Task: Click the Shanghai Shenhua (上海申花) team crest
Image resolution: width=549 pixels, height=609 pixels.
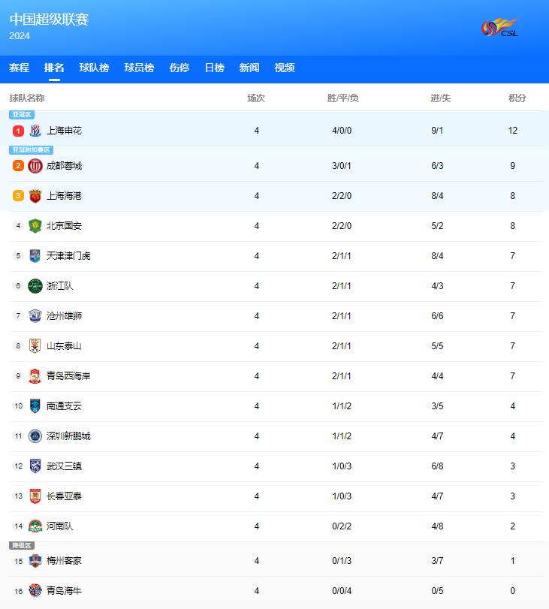Action: pyautogui.click(x=35, y=131)
